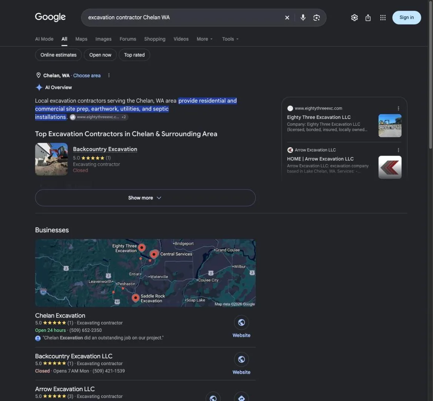This screenshot has width=433, height=401.
Task: Click the Eighty Three Excavation map pin
Action: tap(142, 248)
